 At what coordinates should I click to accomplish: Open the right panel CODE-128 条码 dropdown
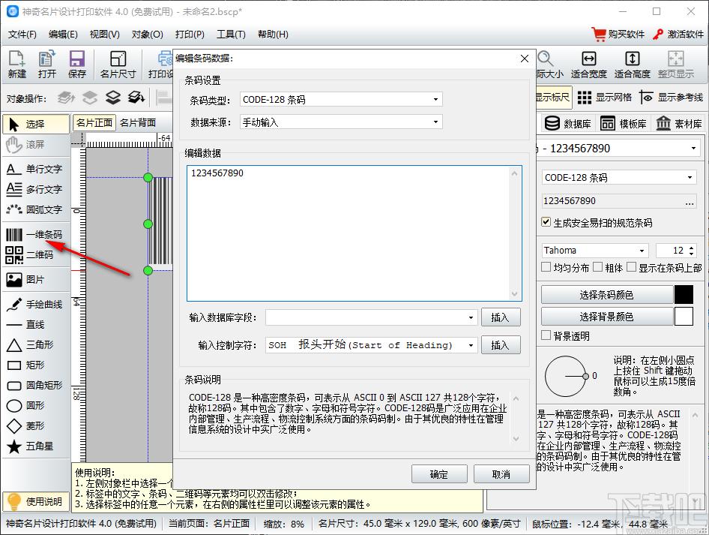point(618,177)
